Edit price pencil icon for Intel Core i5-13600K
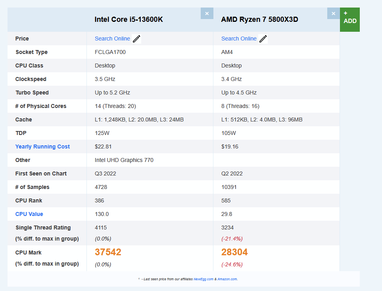 tap(136, 39)
